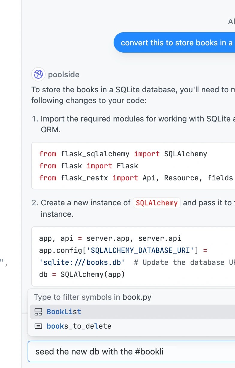This screenshot has width=235, height=368.
Task: Click the flask_sqlalchemy import line in the code block
Action: point(123,154)
